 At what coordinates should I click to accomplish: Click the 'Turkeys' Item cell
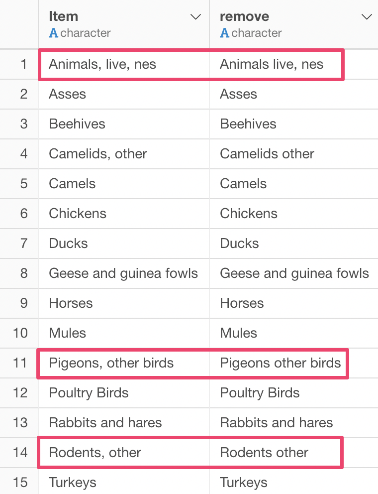[x=124, y=481]
